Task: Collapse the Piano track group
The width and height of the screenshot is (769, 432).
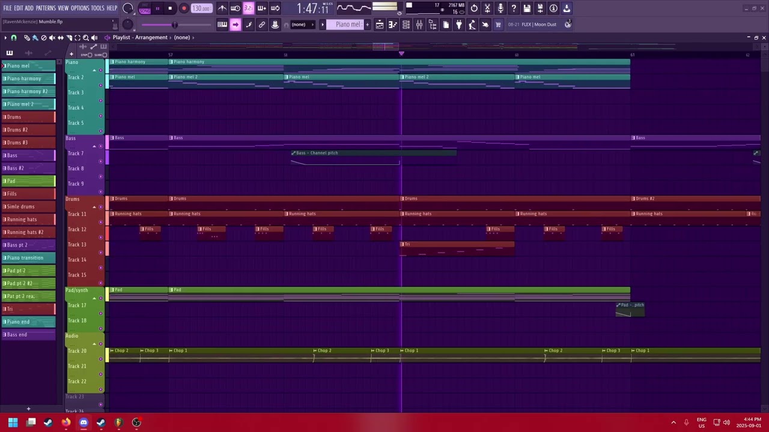Action: click(94, 70)
